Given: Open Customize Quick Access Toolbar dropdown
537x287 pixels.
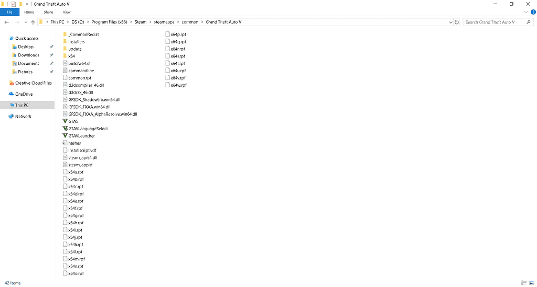Looking at the screenshot, I should tap(27, 4).
